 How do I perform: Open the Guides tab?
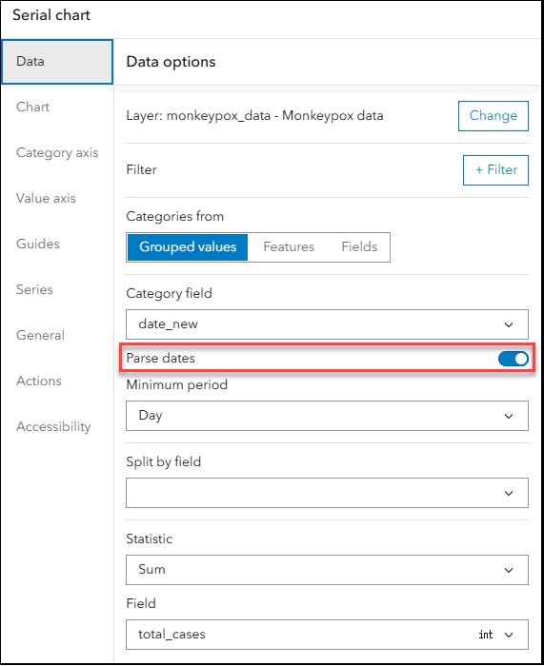[57, 245]
